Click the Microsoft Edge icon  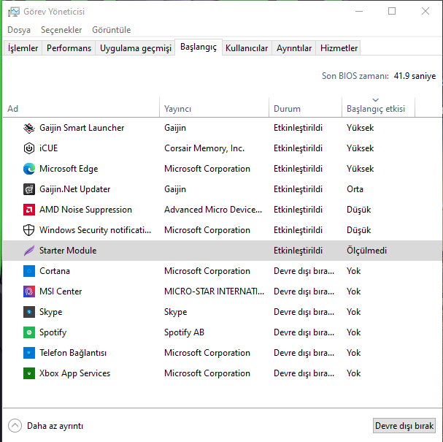point(29,169)
